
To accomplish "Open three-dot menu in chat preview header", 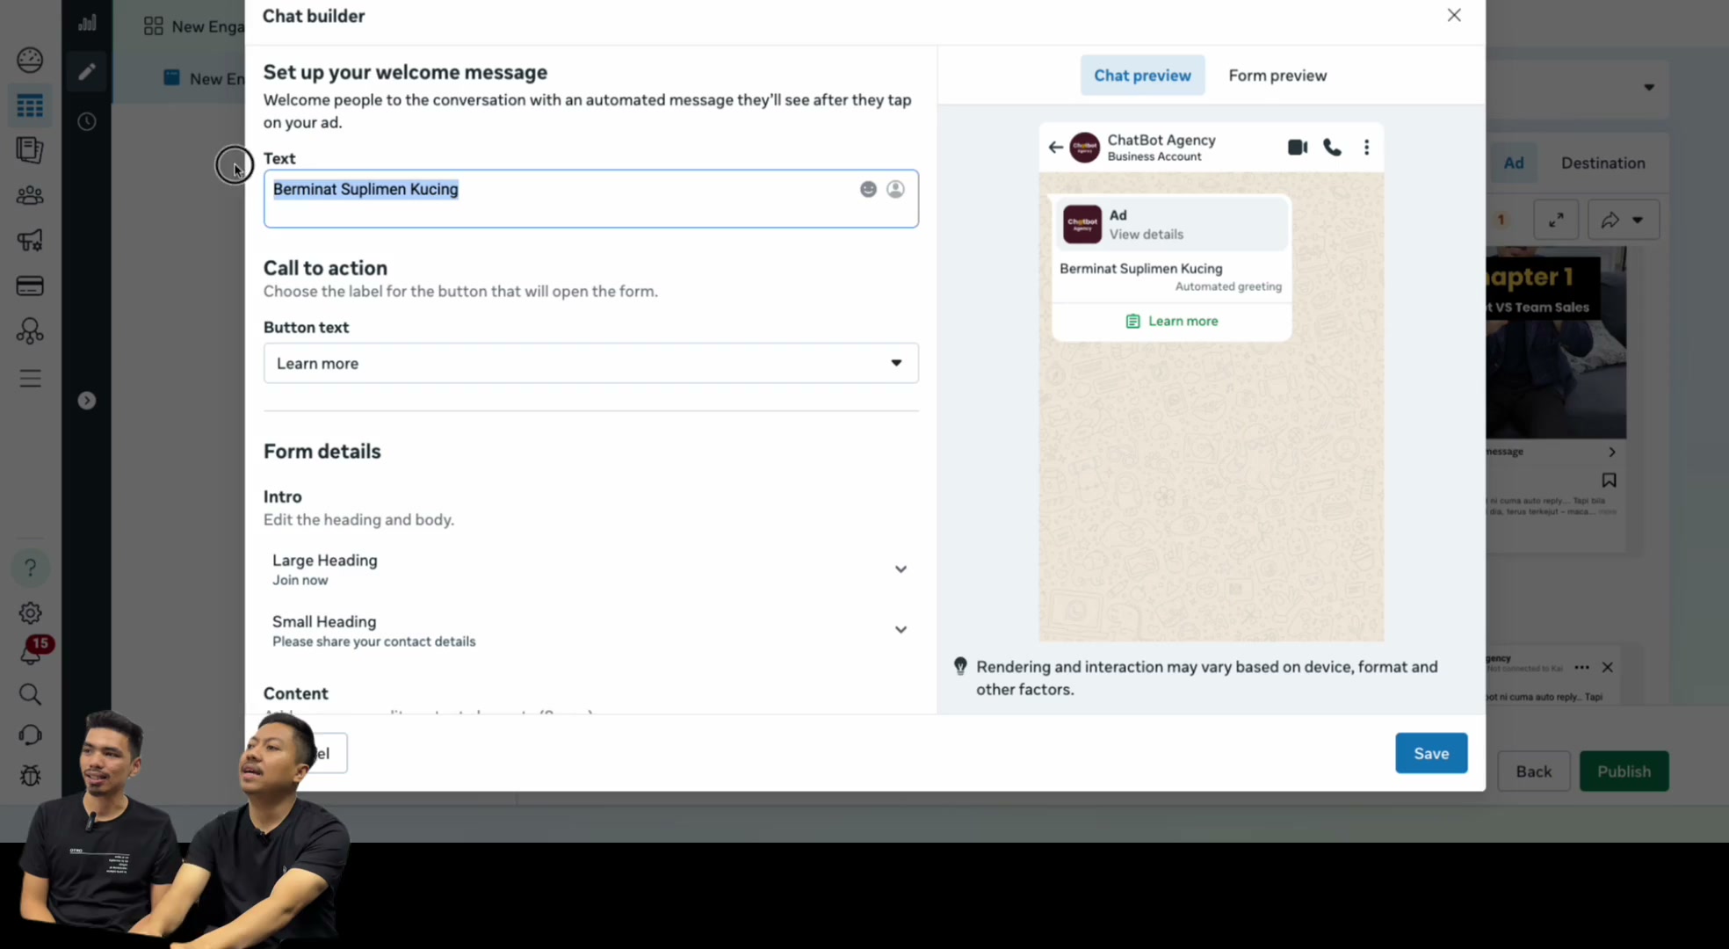I will 1366,148.
